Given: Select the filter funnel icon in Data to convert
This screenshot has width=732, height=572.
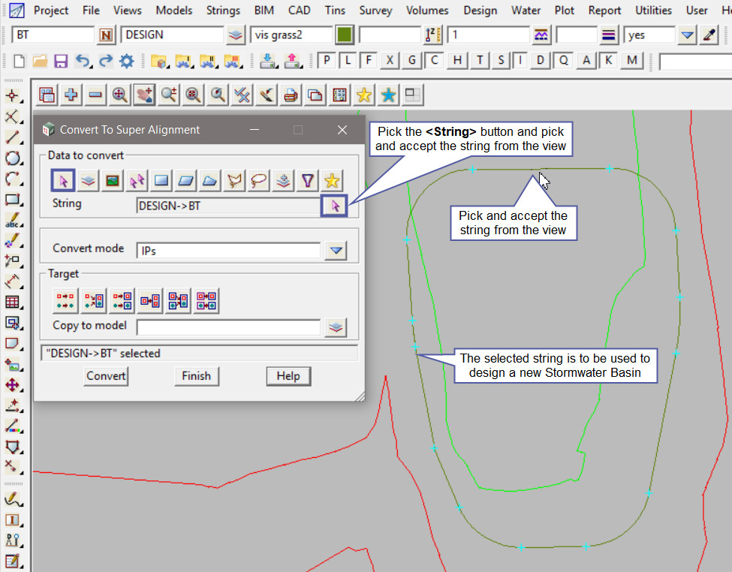Looking at the screenshot, I should point(308,180).
